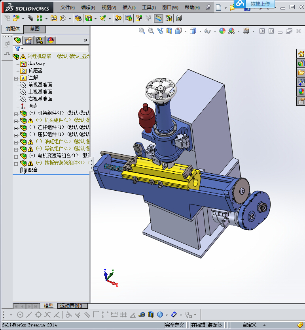The height and width of the screenshot is (330, 305).
Task: Open the 插入(I) menu
Action: click(129, 7)
